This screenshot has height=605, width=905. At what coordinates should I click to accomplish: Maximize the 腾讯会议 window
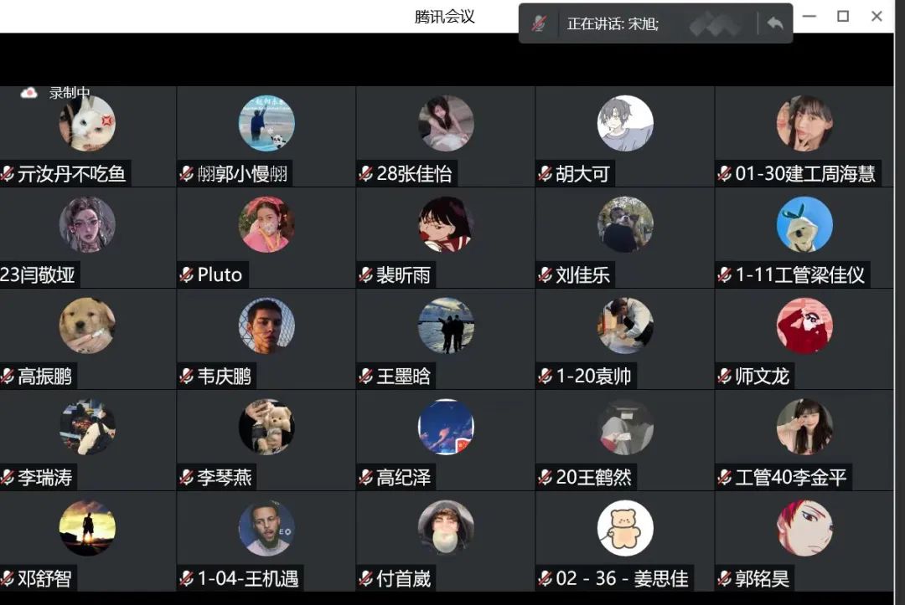(843, 16)
